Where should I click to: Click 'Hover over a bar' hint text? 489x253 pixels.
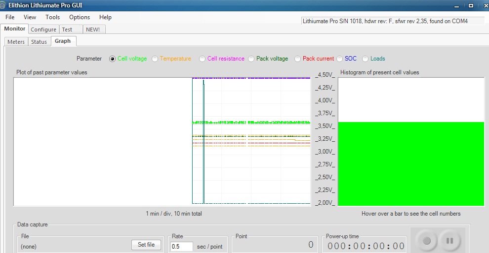tap(411, 214)
